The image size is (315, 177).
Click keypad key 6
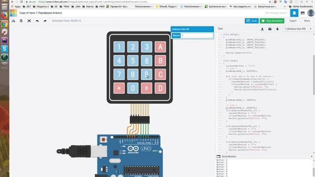click(x=147, y=60)
